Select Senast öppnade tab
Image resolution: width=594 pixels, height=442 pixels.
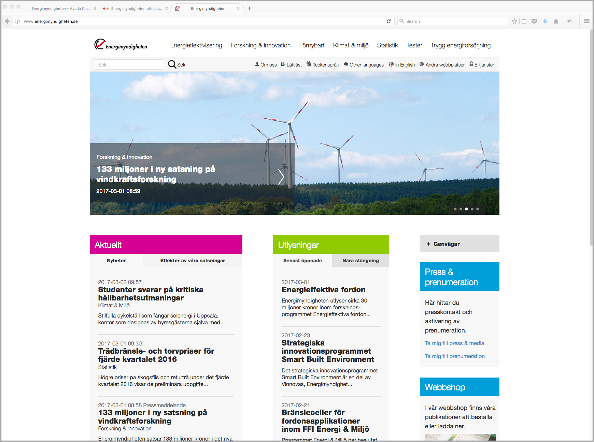point(302,261)
